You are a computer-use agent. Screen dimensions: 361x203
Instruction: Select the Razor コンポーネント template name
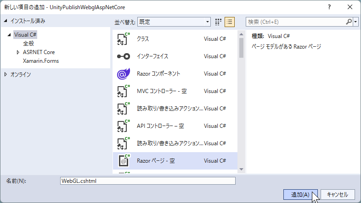(x=158, y=74)
